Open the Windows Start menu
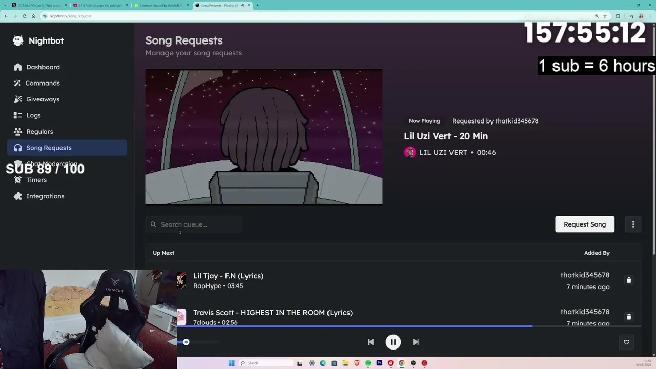 (231, 363)
